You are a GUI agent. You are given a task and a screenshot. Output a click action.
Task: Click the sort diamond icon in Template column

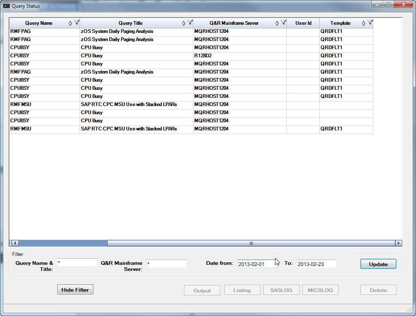pyautogui.click(x=364, y=23)
